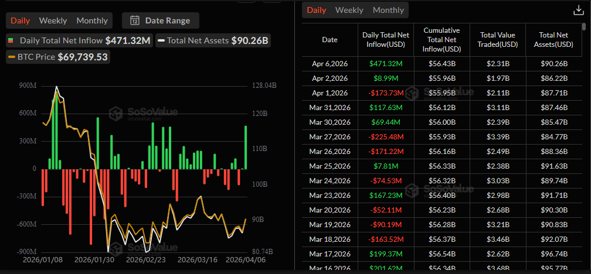591x274 pixels.
Task: Select the chart's Daily tab
Action: coord(20,20)
